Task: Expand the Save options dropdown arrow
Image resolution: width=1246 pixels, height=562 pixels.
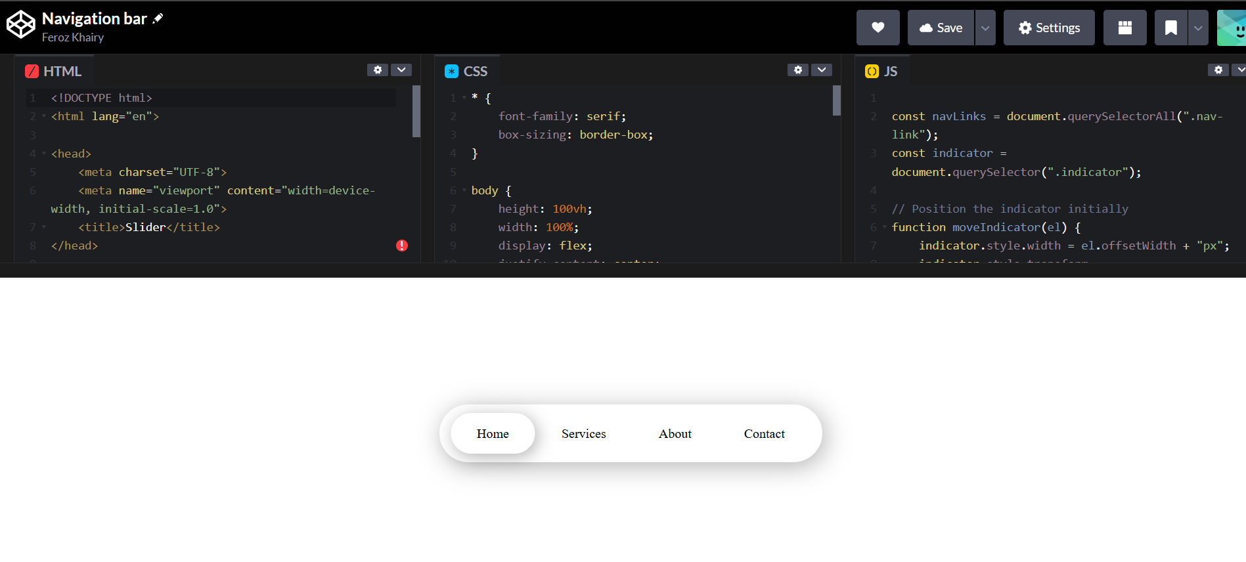Action: [x=985, y=28]
